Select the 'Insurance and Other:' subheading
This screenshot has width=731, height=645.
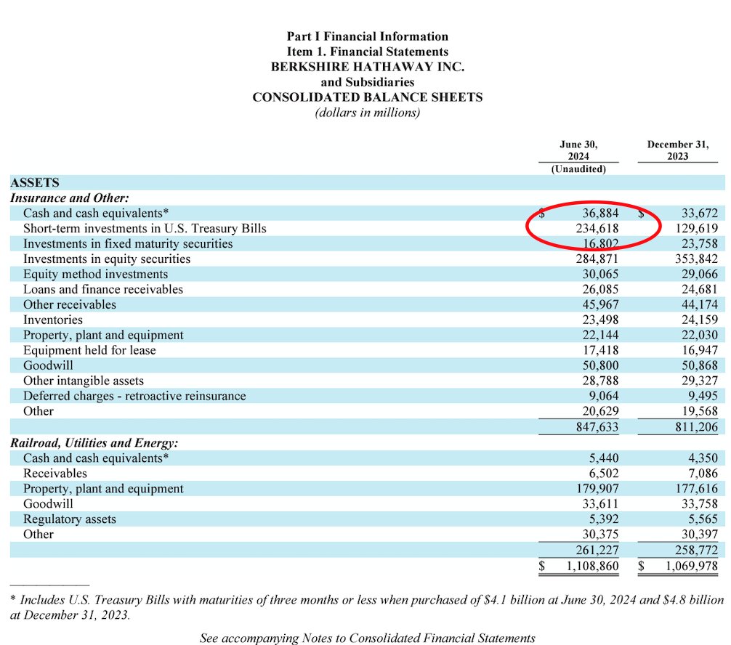pyautogui.click(x=70, y=198)
